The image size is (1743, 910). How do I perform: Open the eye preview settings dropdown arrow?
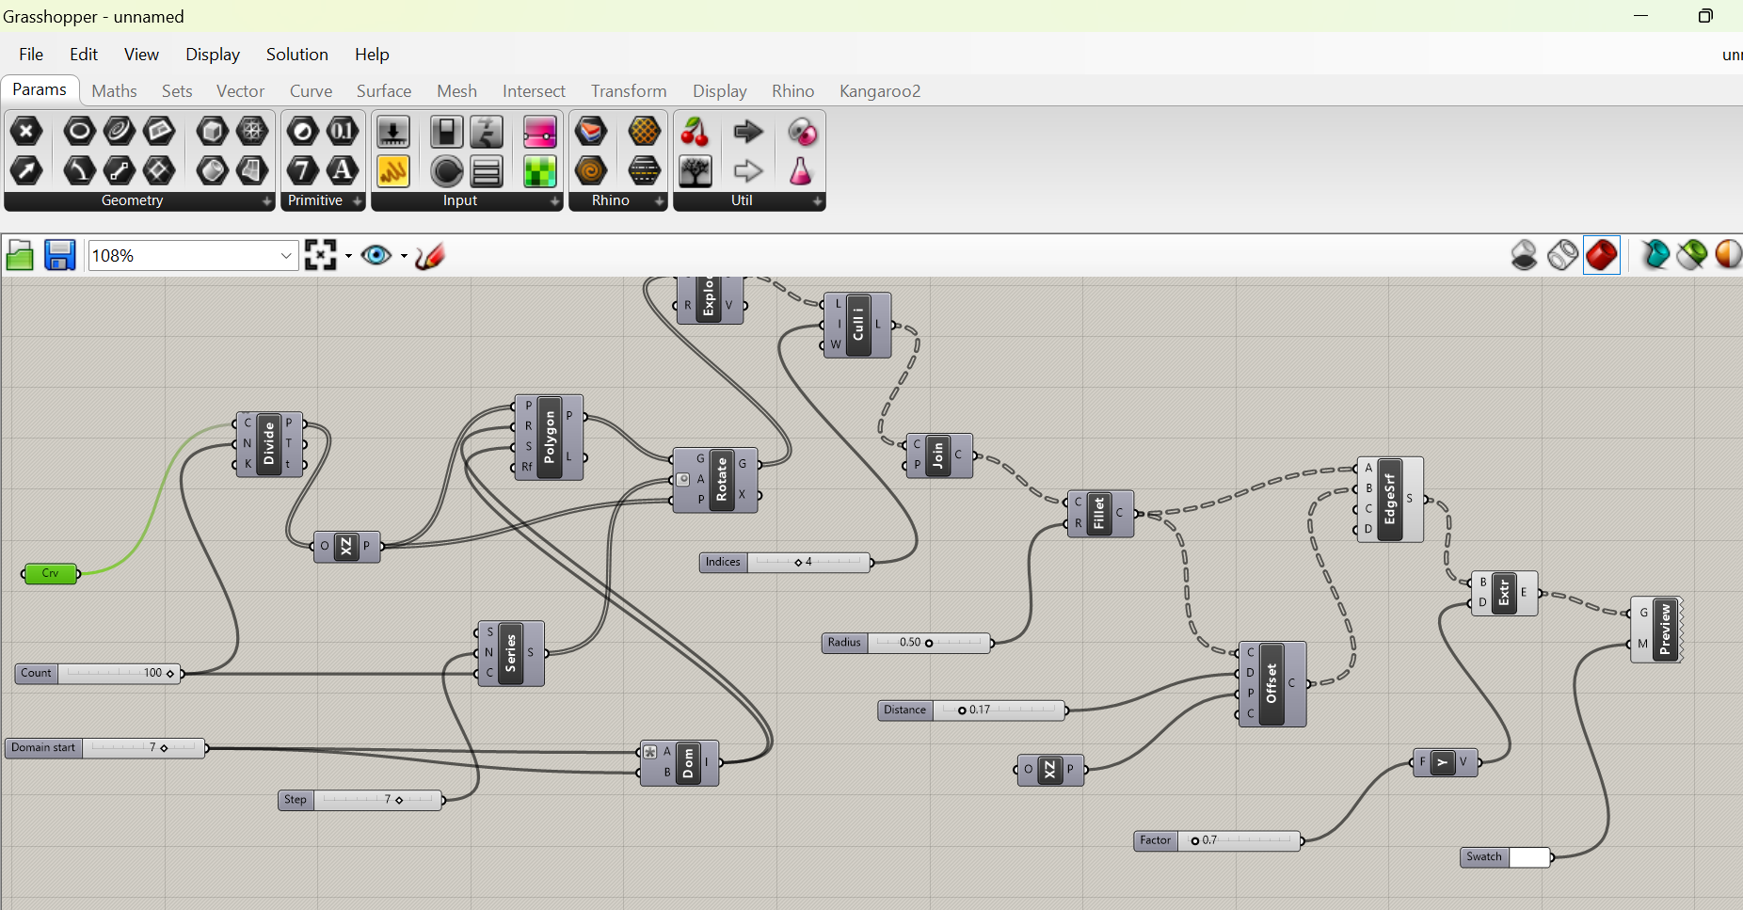pyautogui.click(x=404, y=256)
